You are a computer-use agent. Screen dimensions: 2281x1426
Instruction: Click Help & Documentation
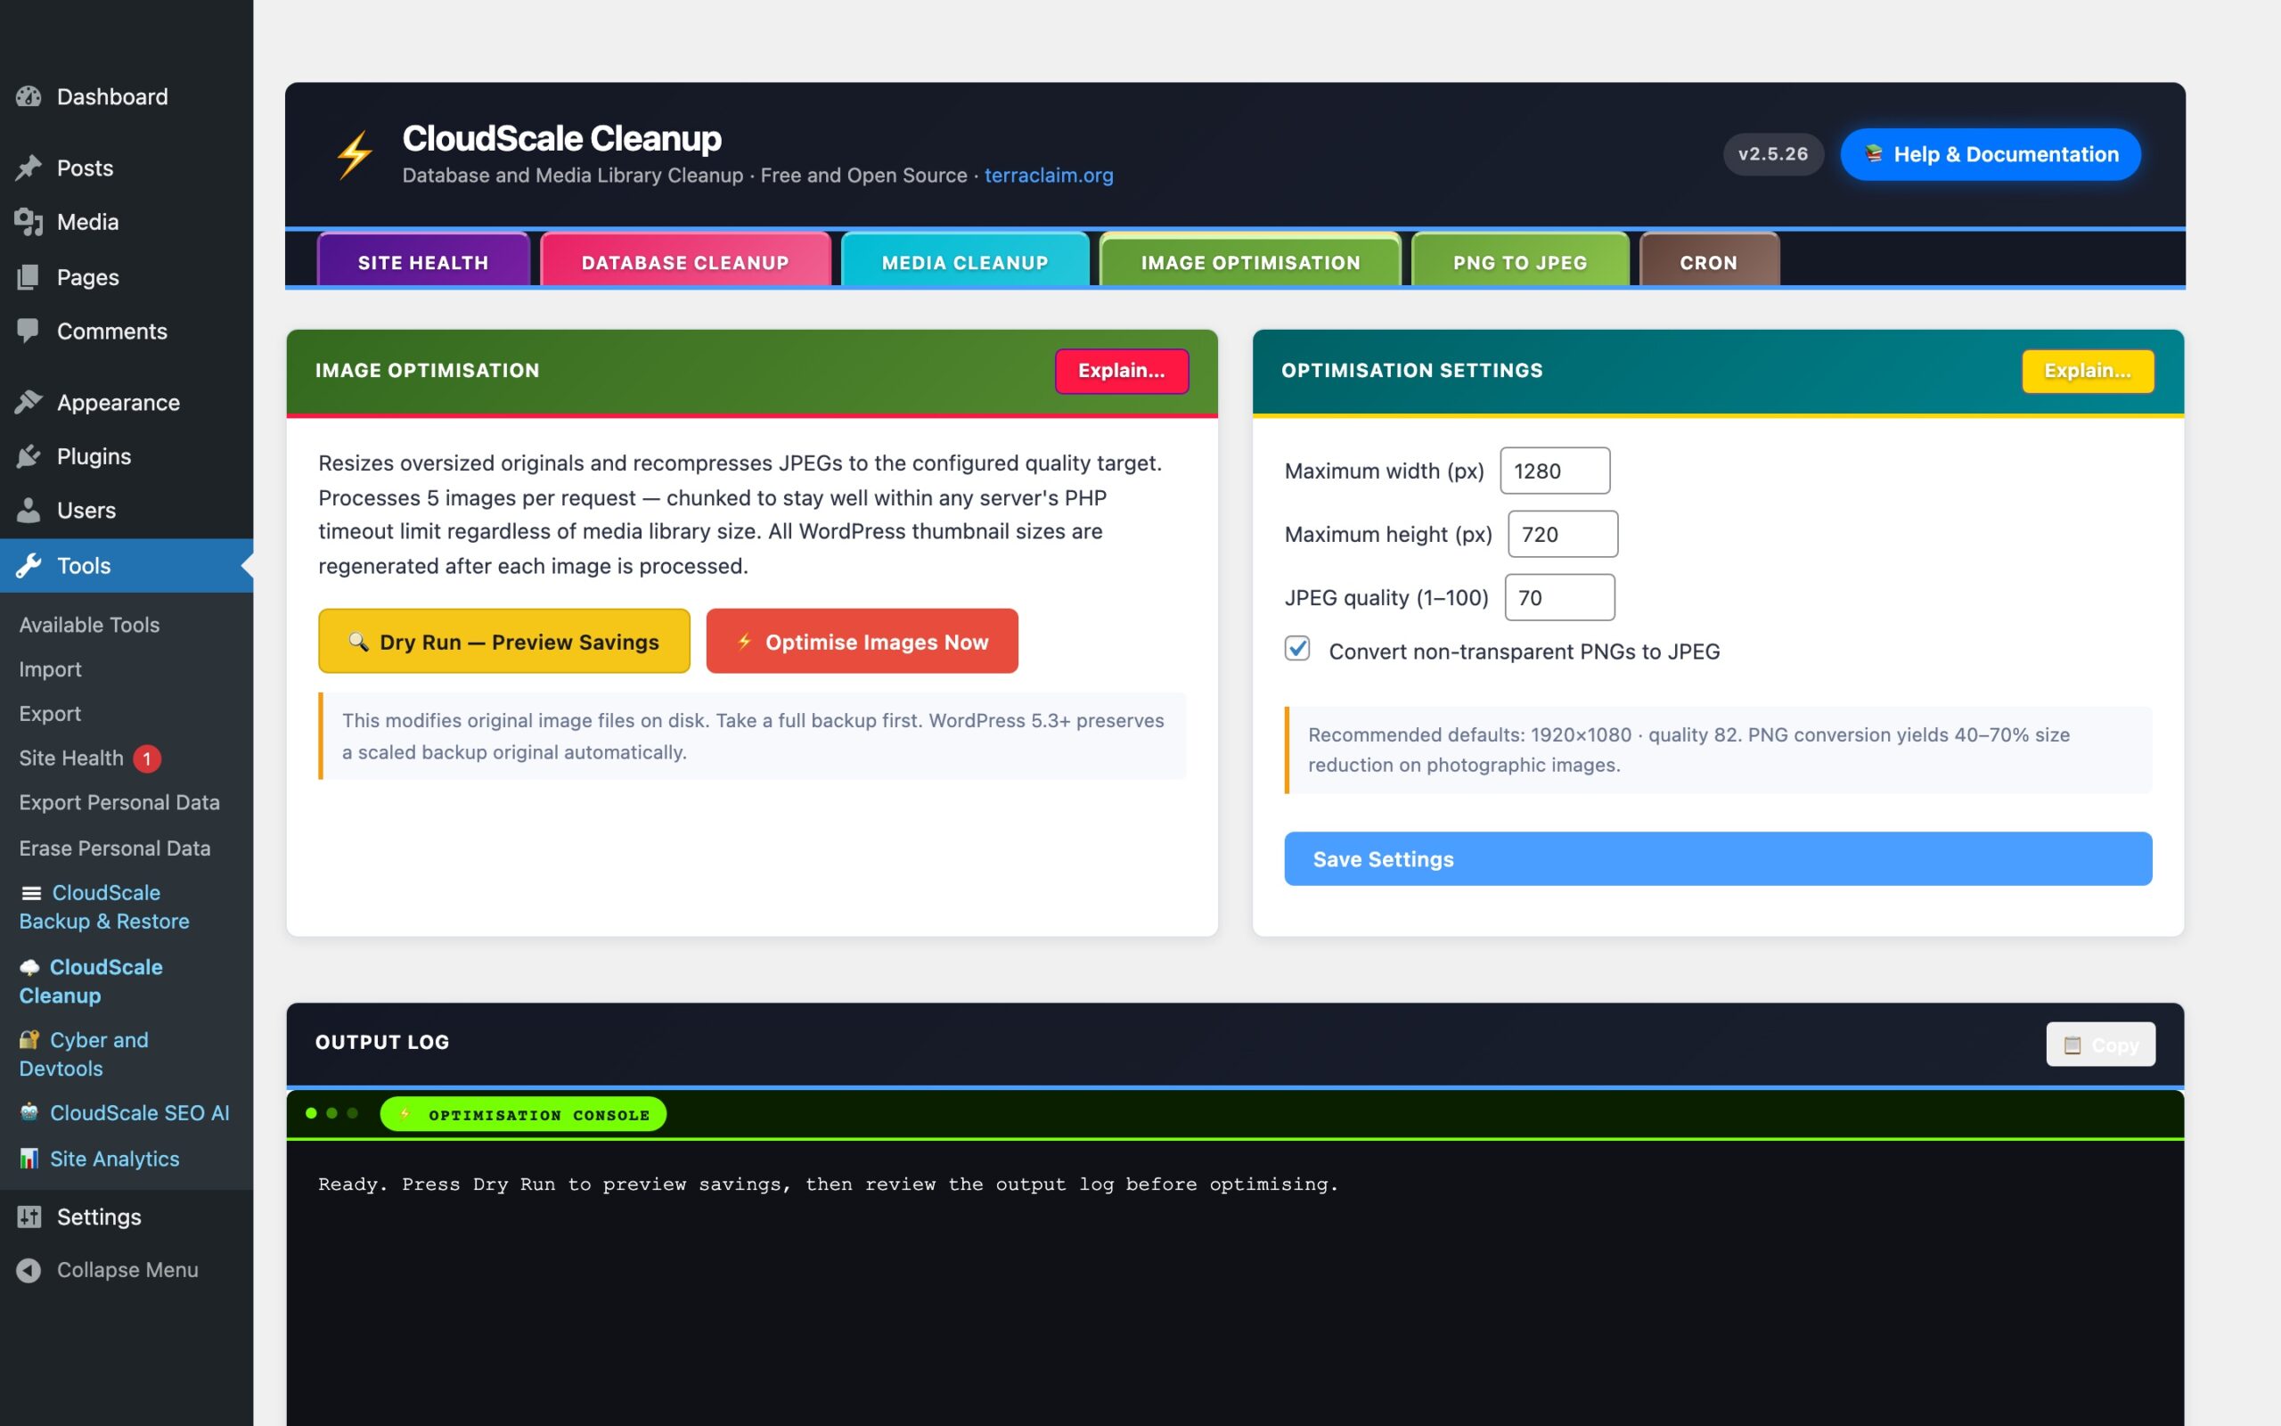1990,153
